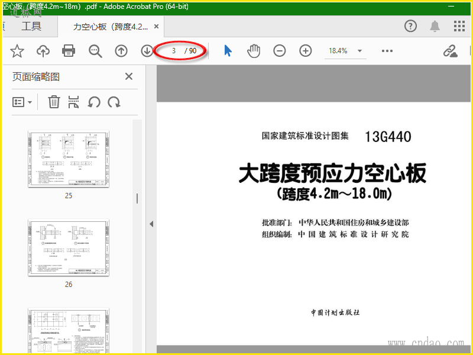Image resolution: width=473 pixels, height=355 pixels.
Task: Zoom in with plus button
Action: point(306,51)
